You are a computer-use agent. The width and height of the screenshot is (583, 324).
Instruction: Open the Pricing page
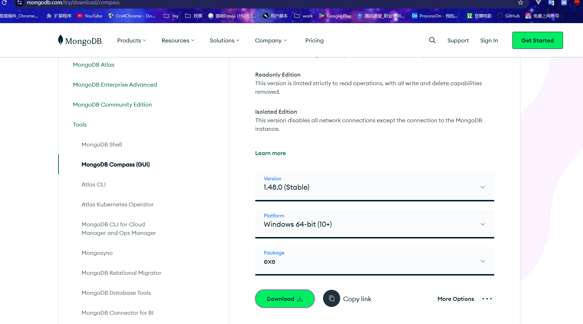coord(314,40)
